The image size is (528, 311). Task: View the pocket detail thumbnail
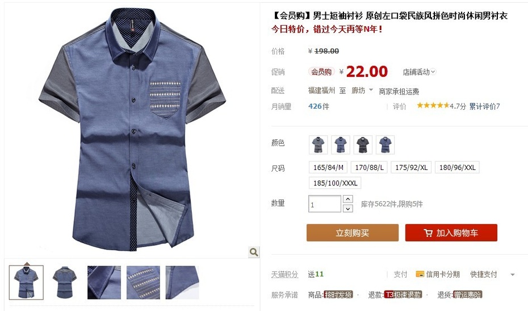tap(144, 283)
